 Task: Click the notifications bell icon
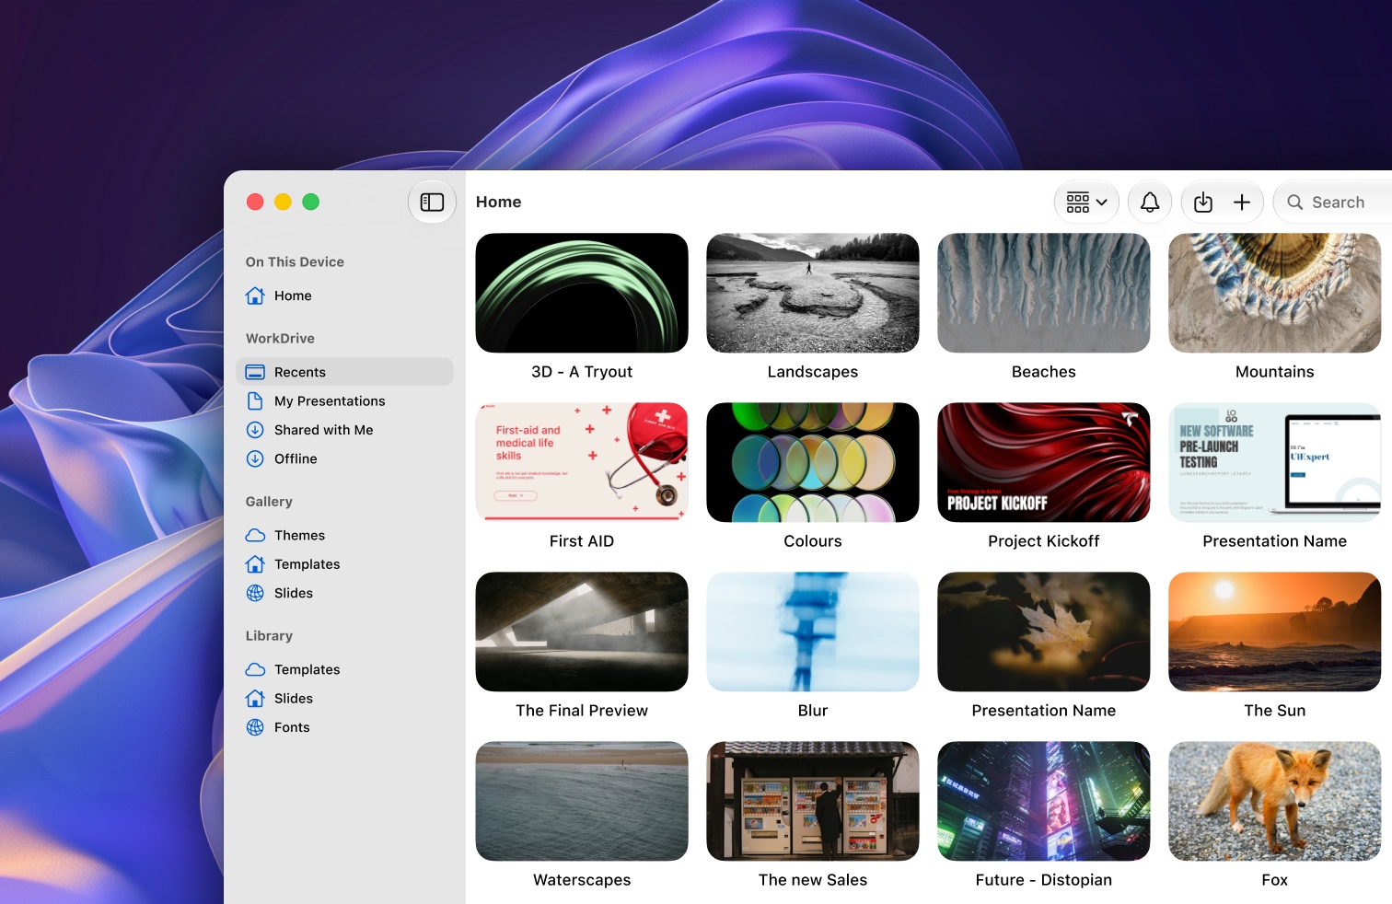(1150, 202)
